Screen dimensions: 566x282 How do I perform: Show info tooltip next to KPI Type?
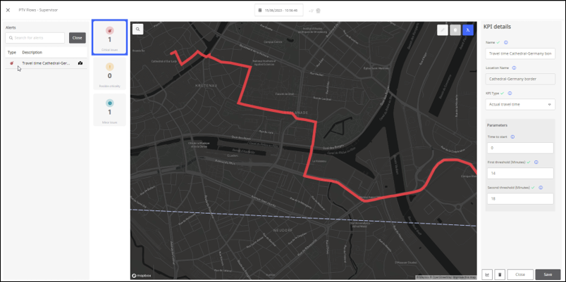510,93
